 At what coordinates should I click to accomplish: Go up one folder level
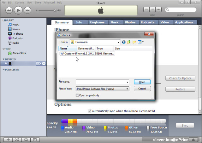pyautogui.click(x=129, y=42)
